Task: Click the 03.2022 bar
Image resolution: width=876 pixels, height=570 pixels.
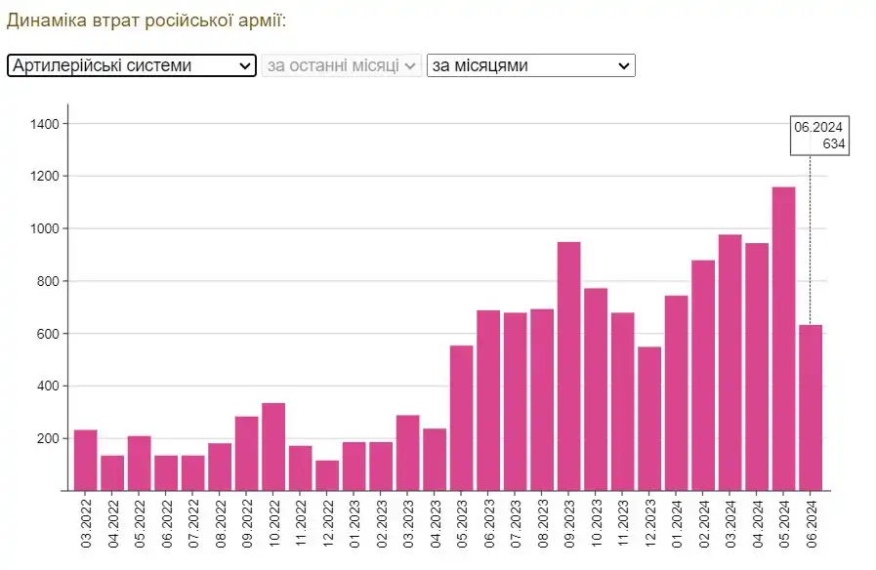Action: pyautogui.click(x=86, y=459)
